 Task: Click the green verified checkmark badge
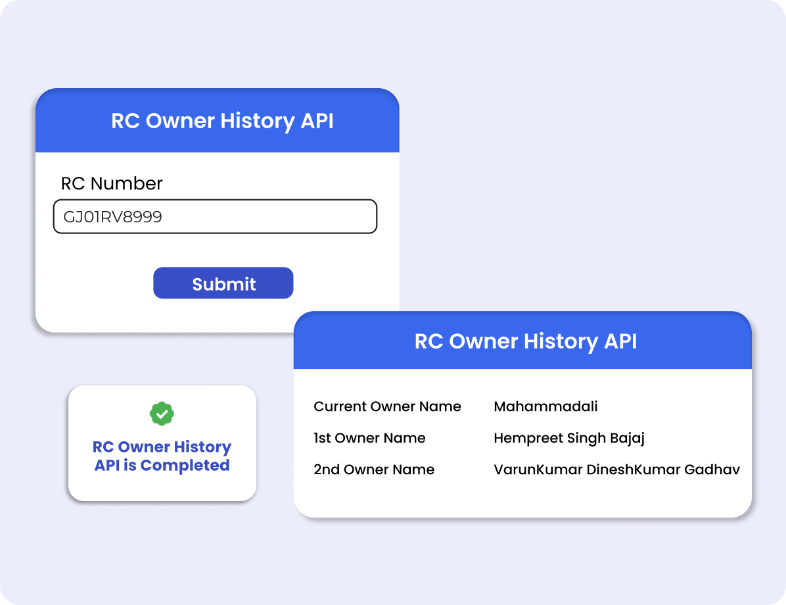162,414
